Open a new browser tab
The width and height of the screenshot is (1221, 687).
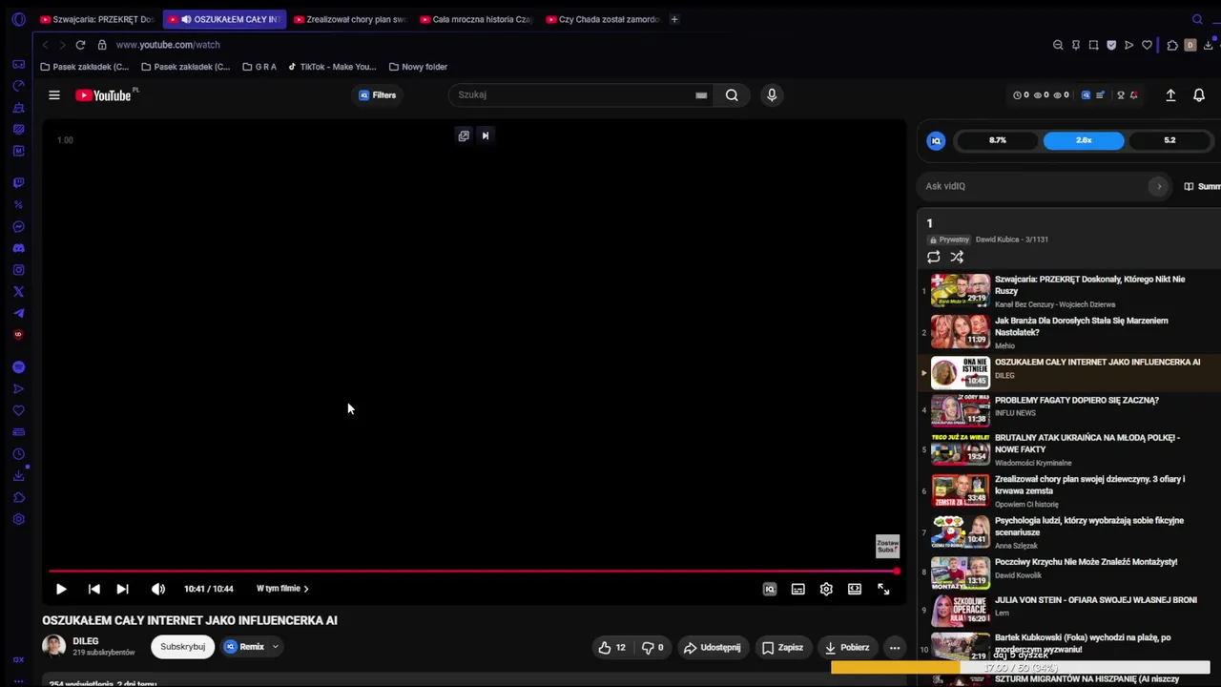click(x=674, y=19)
